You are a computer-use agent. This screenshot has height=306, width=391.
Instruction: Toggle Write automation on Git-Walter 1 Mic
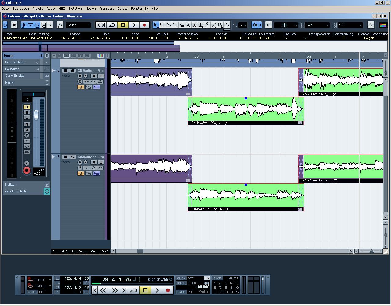[100, 76]
